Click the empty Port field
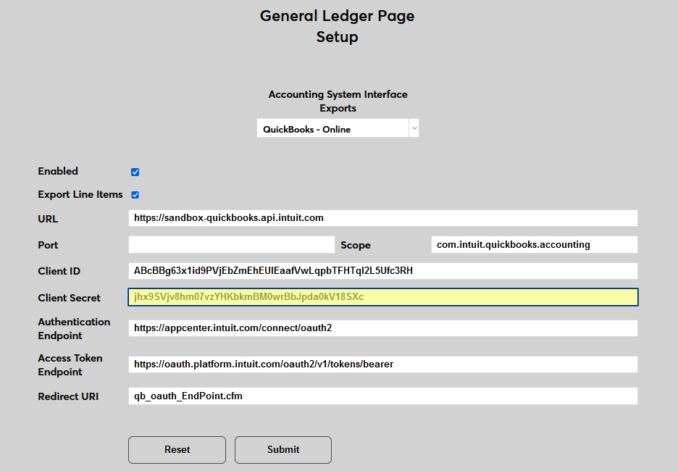This screenshot has height=471, width=678. tap(230, 244)
